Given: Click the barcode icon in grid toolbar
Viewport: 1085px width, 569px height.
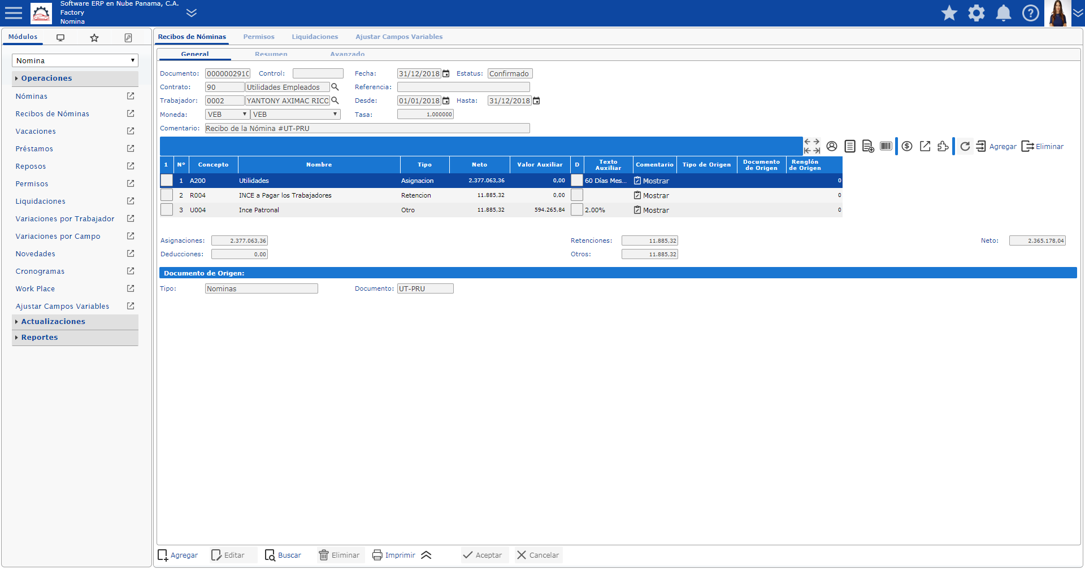Looking at the screenshot, I should point(886,146).
